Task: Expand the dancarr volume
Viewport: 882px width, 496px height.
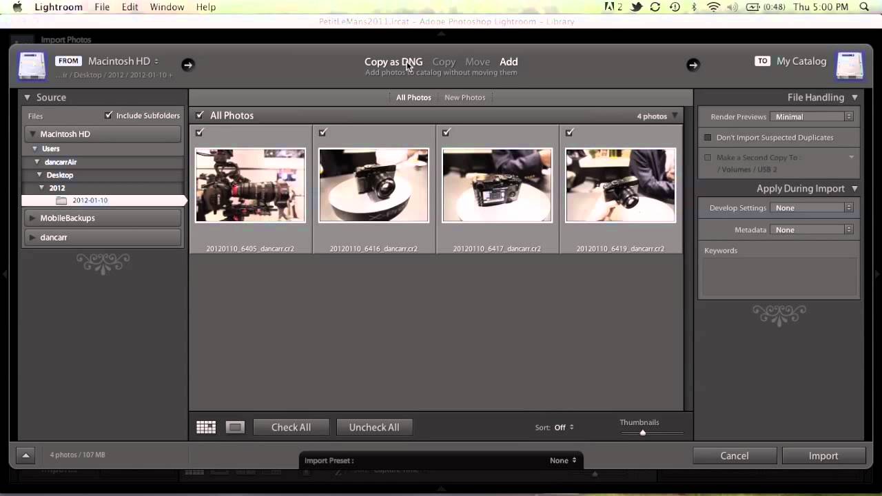Action: [x=32, y=238]
